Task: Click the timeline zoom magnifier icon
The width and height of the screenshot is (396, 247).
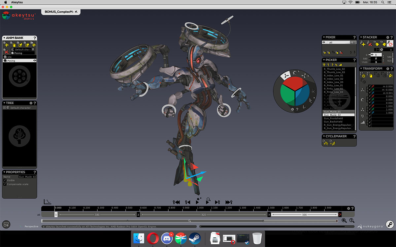Action: pos(344,221)
